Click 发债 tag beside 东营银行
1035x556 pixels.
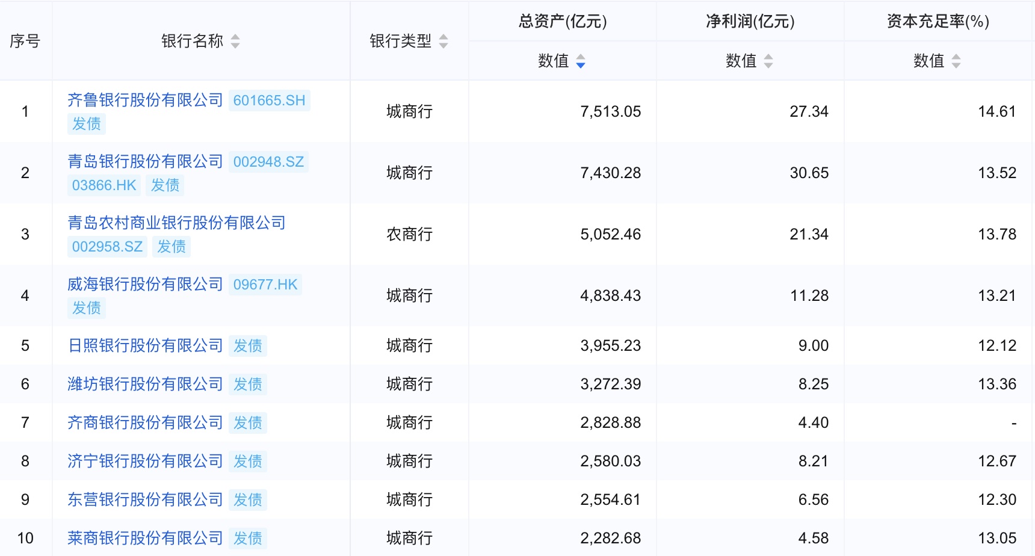tap(248, 500)
